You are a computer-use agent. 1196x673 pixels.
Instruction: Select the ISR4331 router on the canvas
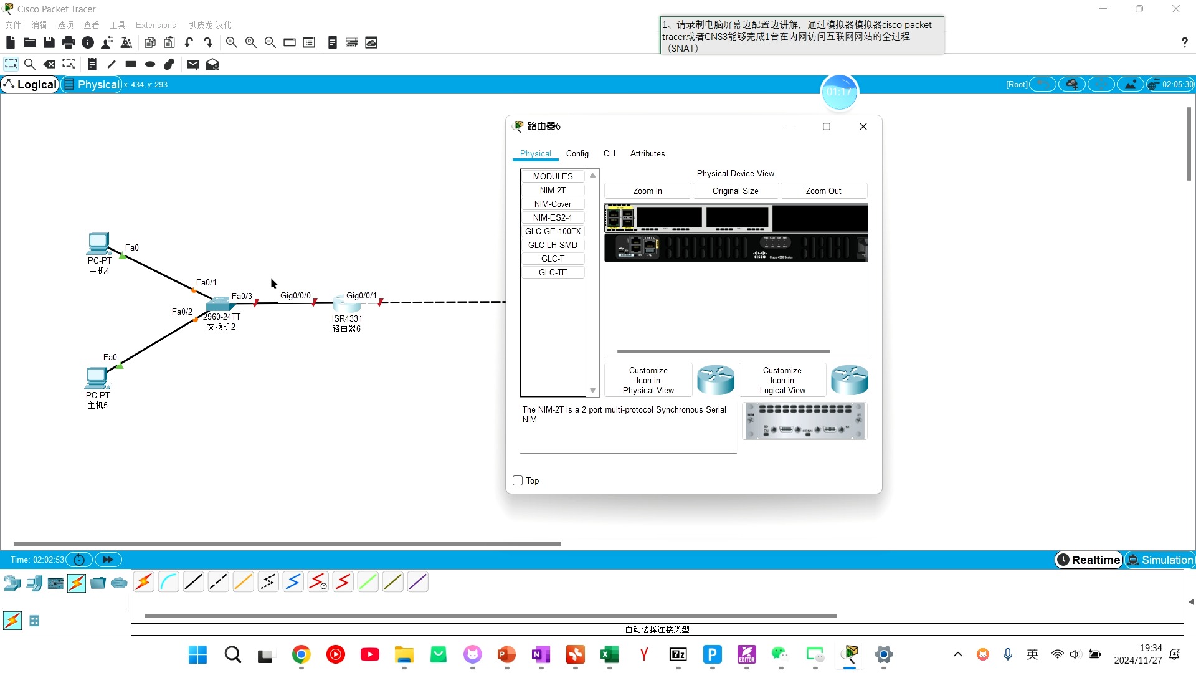[347, 303]
